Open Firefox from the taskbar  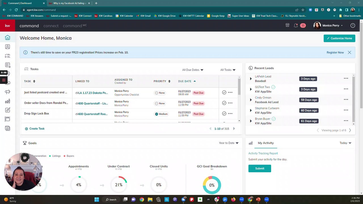coord(233,199)
